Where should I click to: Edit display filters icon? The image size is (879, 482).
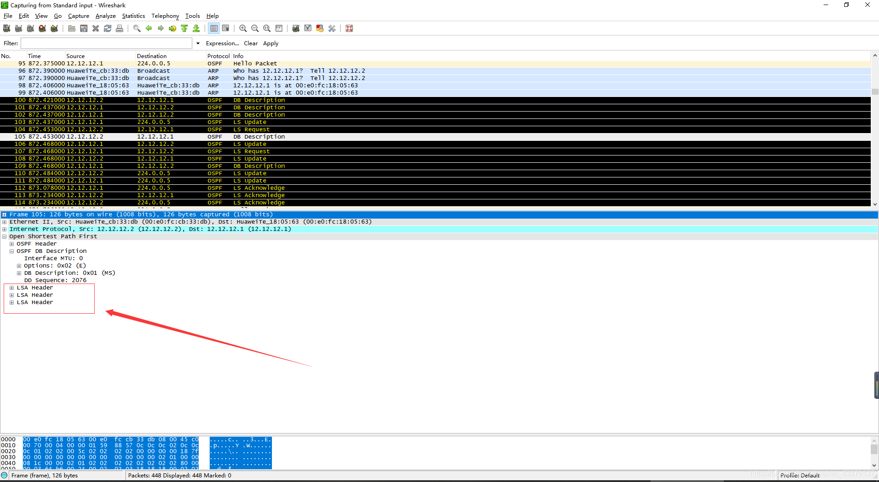tap(308, 28)
